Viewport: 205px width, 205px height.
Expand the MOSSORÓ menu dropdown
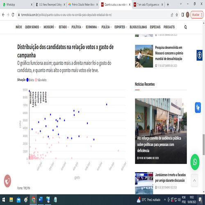(x=50, y=27)
